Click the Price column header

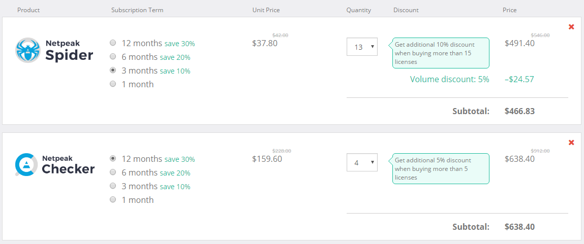click(x=509, y=10)
